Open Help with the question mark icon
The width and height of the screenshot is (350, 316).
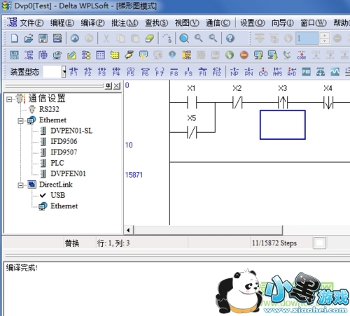pyautogui.click(x=230, y=38)
